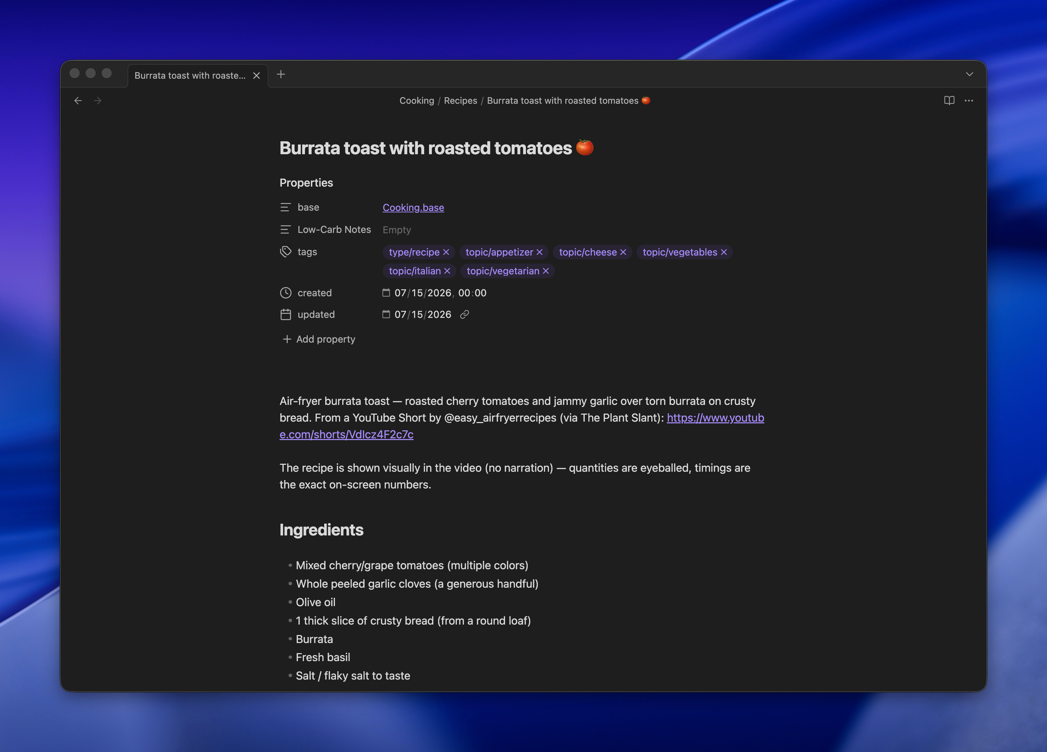Open date picker for created property
This screenshot has height=752, width=1047.
(x=386, y=292)
